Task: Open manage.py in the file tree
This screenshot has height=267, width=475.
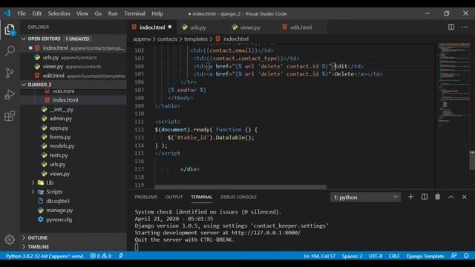Action: pos(73,210)
